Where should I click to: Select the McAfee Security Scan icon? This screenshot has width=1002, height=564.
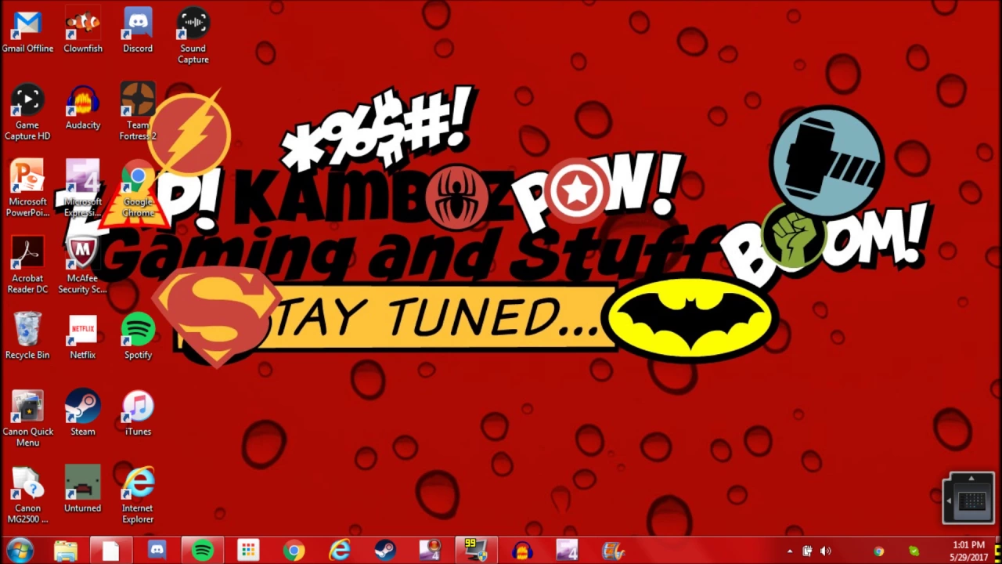click(82, 266)
